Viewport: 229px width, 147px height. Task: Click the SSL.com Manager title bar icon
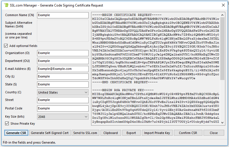(5, 5)
